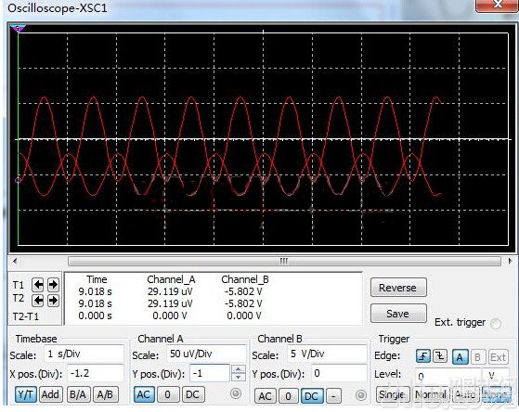Move cursor T1 left with arrow

[38, 284]
